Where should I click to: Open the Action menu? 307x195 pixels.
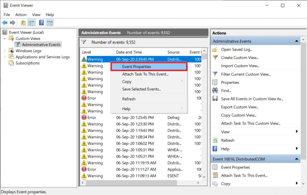point(21,15)
